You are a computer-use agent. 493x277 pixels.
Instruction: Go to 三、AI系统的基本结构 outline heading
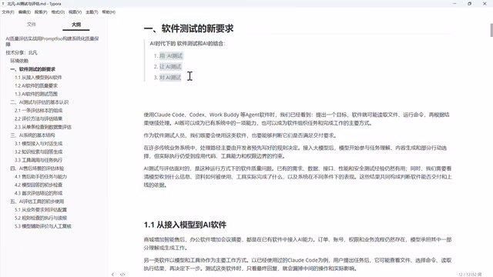click(32, 135)
